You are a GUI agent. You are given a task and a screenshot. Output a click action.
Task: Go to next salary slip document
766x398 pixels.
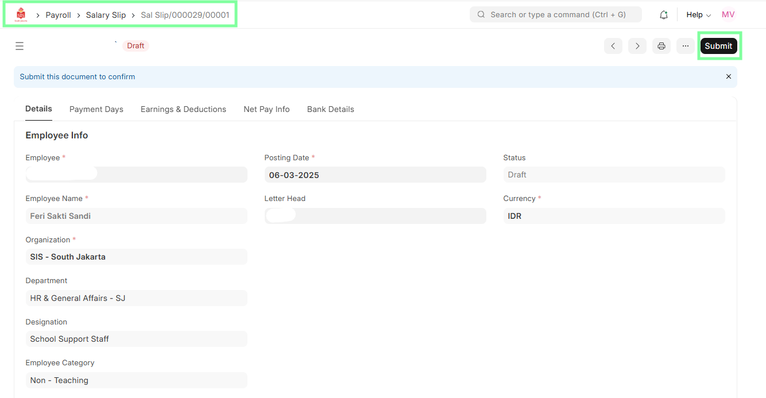click(x=637, y=46)
